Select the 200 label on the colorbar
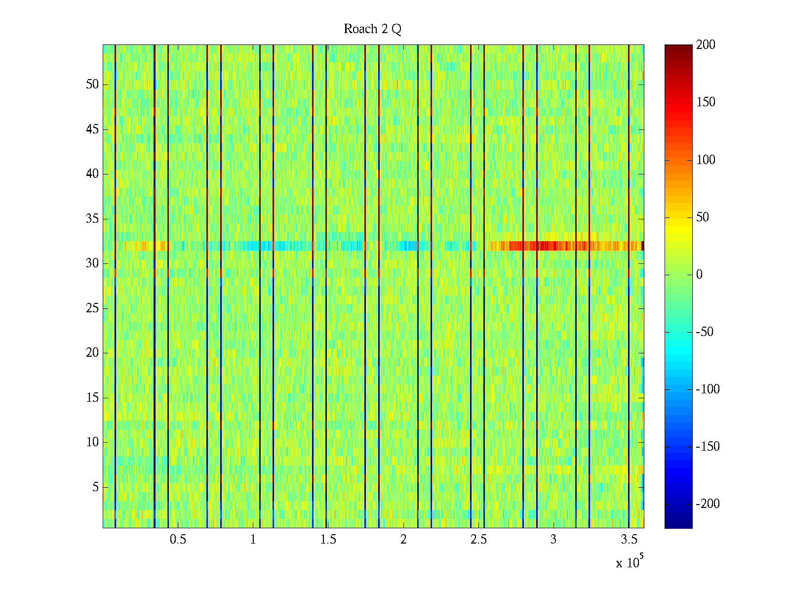 tap(706, 45)
